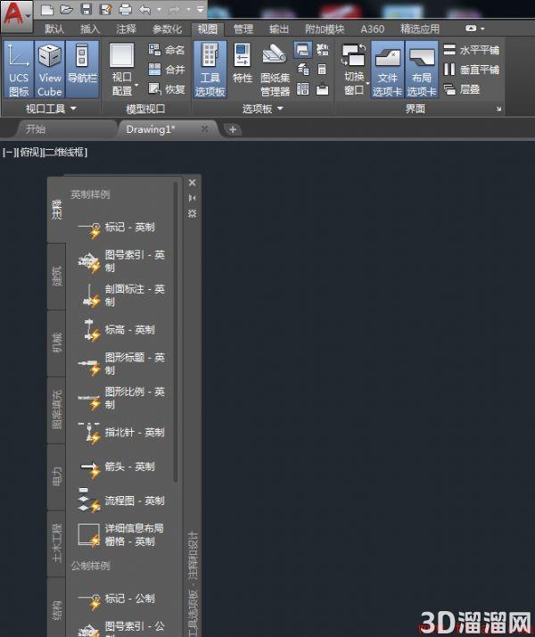
Task: Open the tool palette properties gear icon
Action: click(192, 213)
